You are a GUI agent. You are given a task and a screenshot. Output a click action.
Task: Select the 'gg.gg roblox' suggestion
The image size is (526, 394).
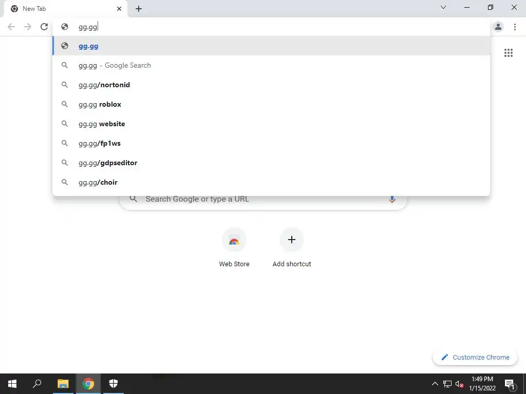tap(271, 104)
